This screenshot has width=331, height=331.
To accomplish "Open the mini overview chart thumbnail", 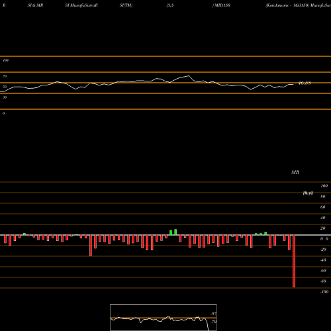I will click(164, 317).
